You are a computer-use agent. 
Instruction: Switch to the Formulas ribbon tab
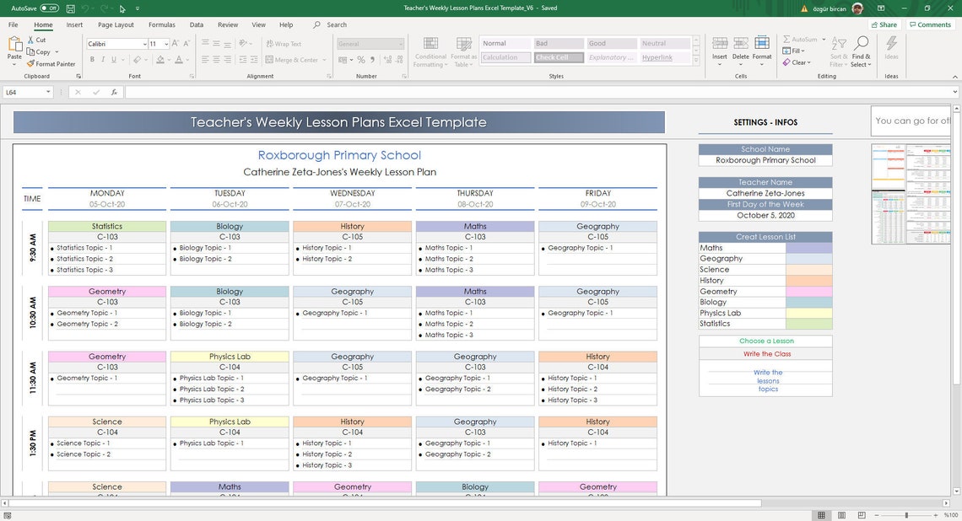pos(161,24)
